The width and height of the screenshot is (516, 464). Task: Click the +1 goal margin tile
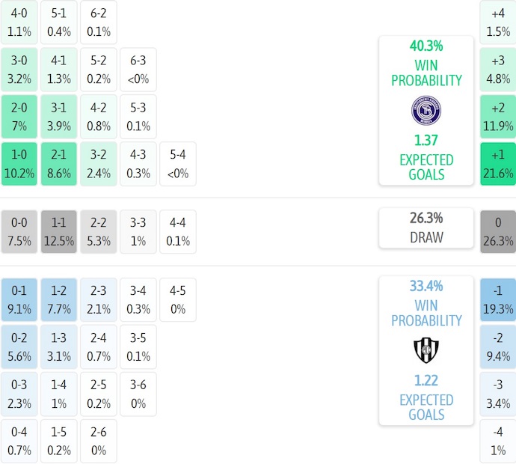[x=497, y=164]
